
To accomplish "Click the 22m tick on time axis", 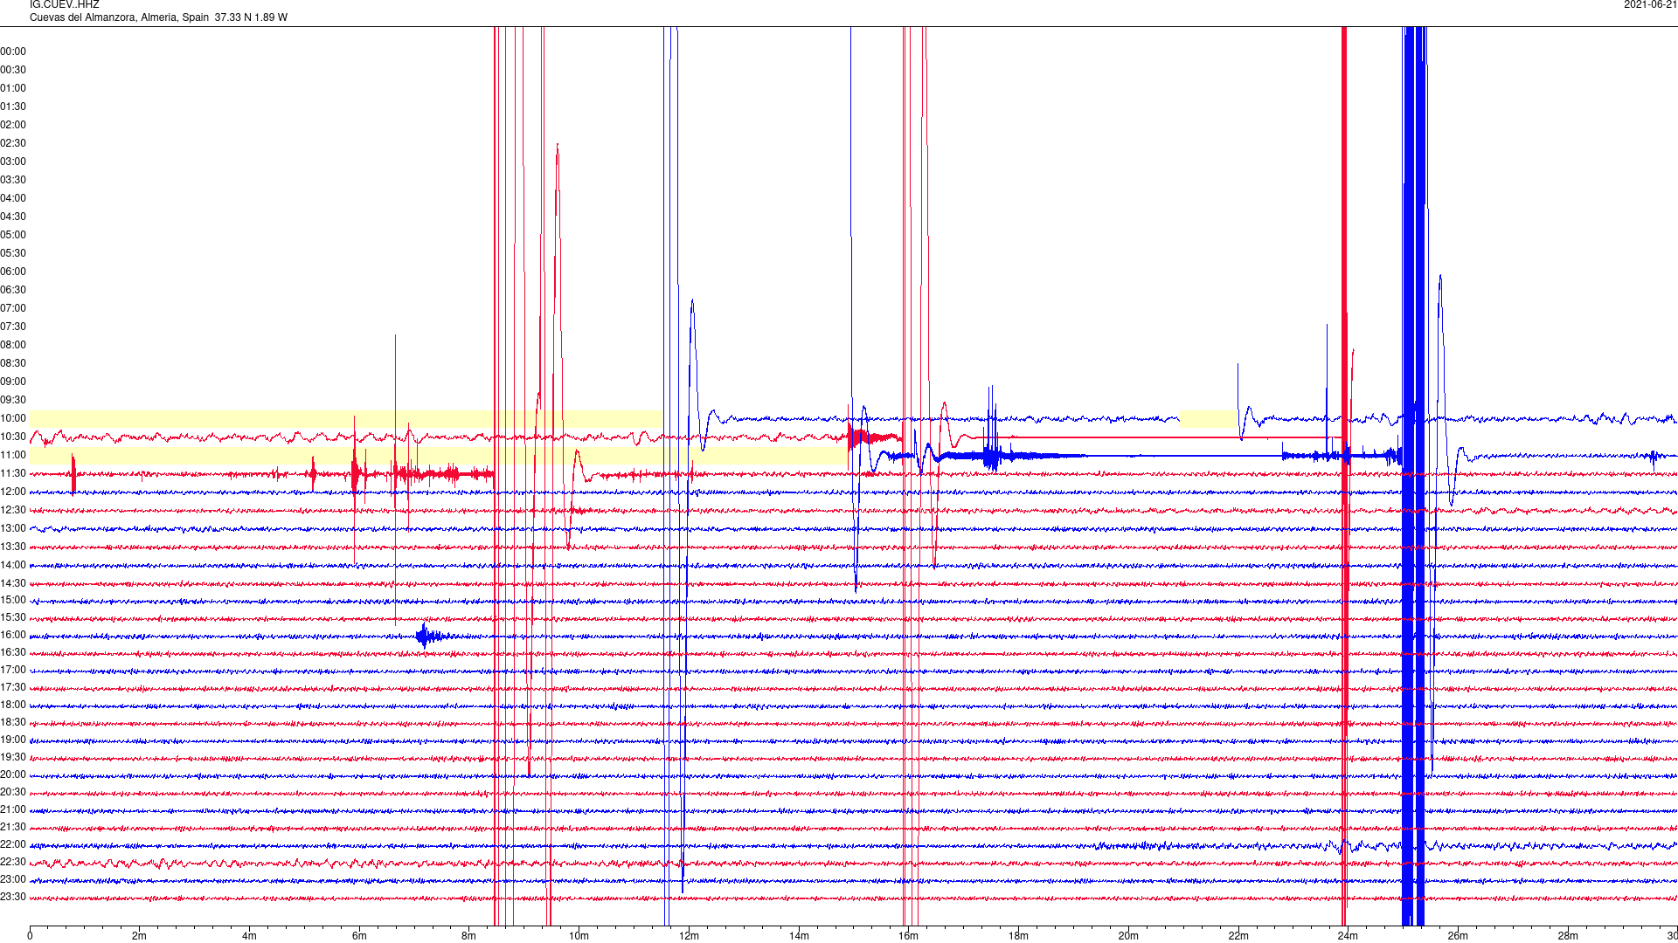I will 1238,936.
